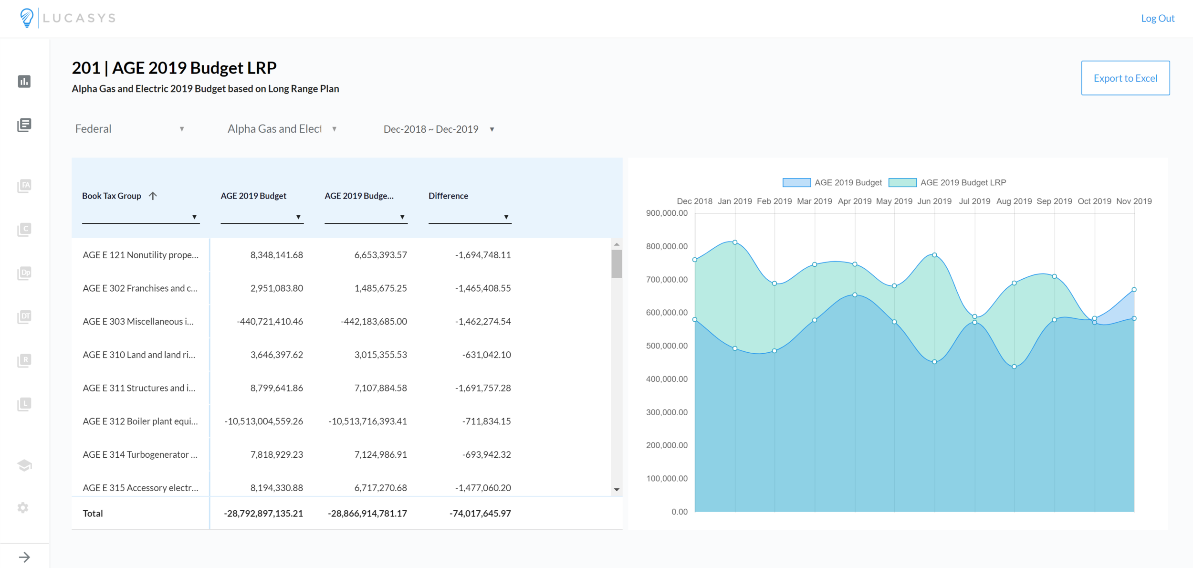Screen dimensions: 1193x568
Task: Expand sidebar with the arrow icon
Action: [x=24, y=557]
